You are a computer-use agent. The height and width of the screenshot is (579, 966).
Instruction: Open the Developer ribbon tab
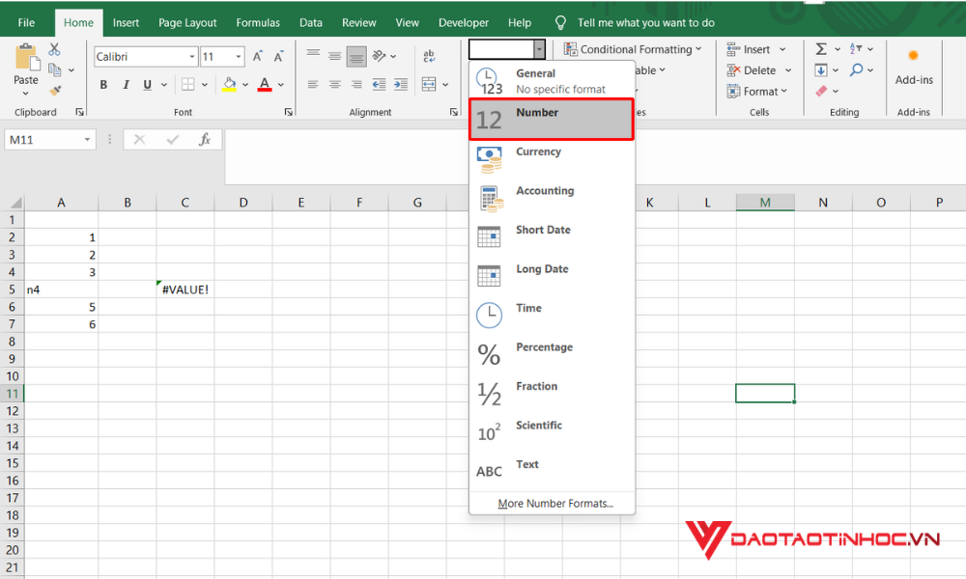(464, 22)
